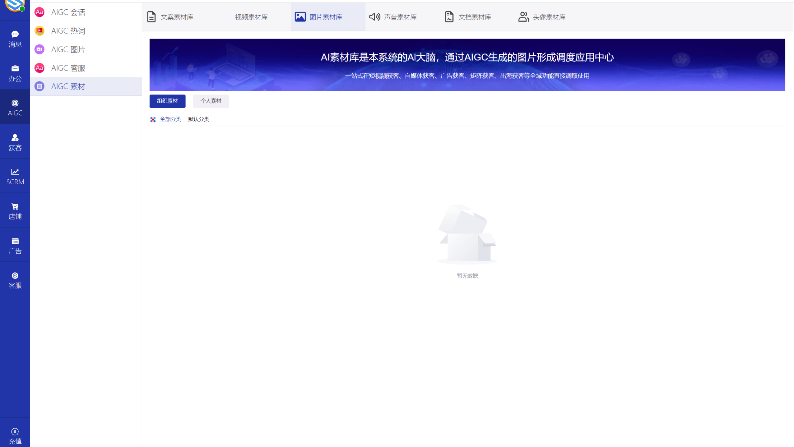The height and width of the screenshot is (447, 794).
Task: Select the AIGC module icon in sidebar
Action: (15, 107)
